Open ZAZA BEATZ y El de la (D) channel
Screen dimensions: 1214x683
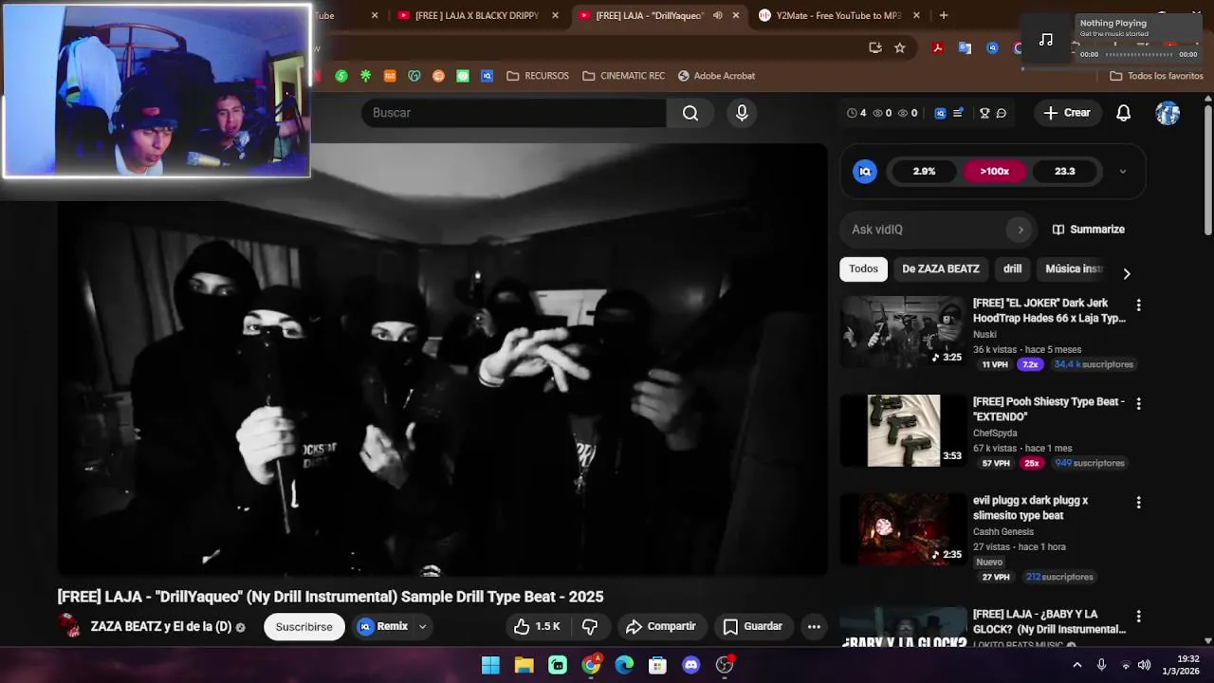(161, 627)
